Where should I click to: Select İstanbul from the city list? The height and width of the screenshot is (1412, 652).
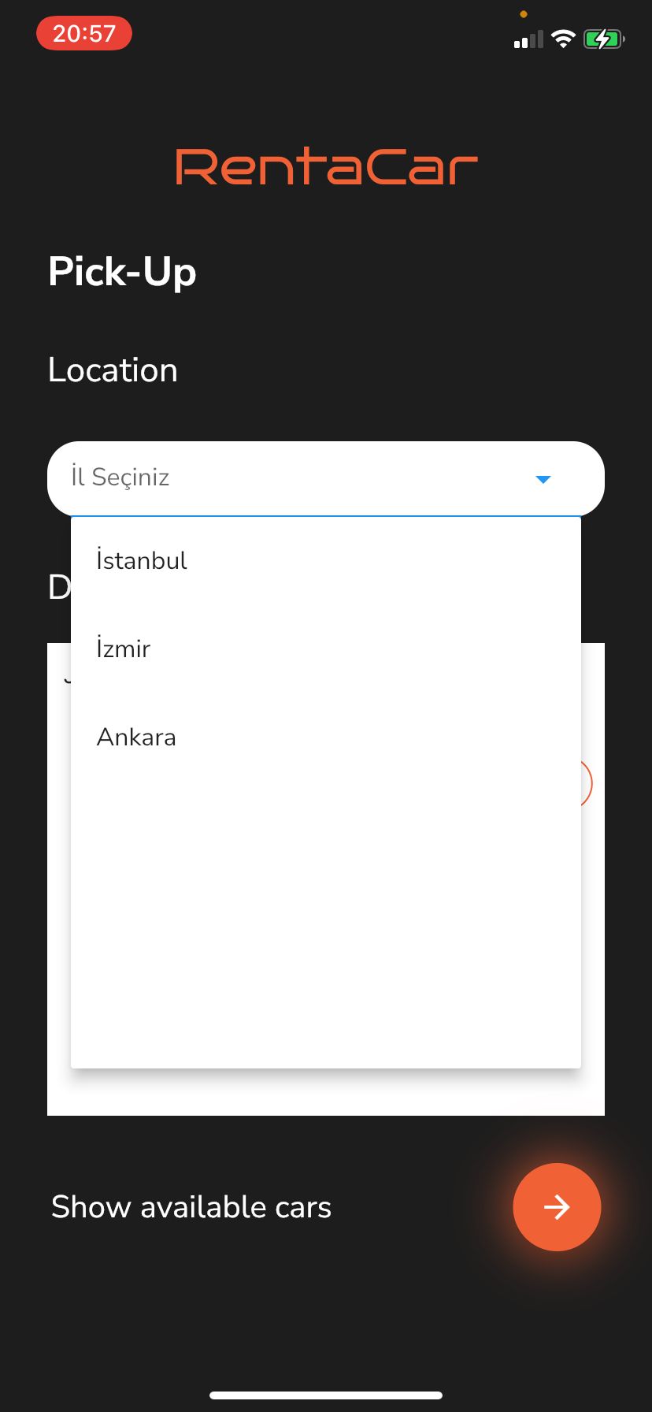tap(141, 560)
